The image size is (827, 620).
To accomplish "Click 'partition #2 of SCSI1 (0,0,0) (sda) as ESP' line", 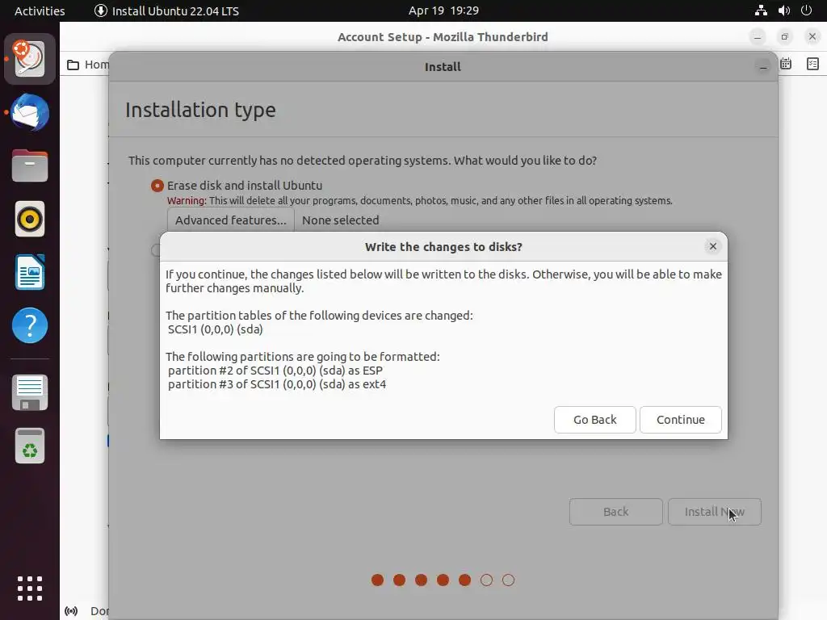I will tap(275, 371).
